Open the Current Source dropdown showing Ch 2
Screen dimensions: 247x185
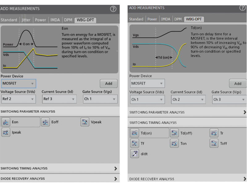[188, 100]
